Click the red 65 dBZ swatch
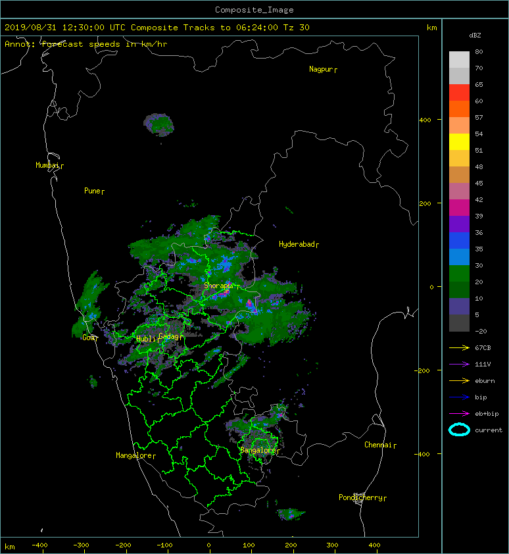509x554 pixels. click(x=459, y=93)
